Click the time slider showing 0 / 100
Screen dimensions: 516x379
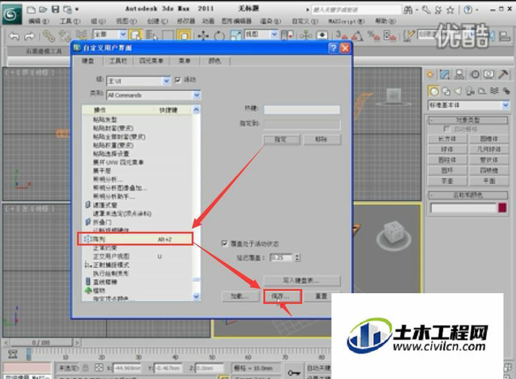click(41, 343)
